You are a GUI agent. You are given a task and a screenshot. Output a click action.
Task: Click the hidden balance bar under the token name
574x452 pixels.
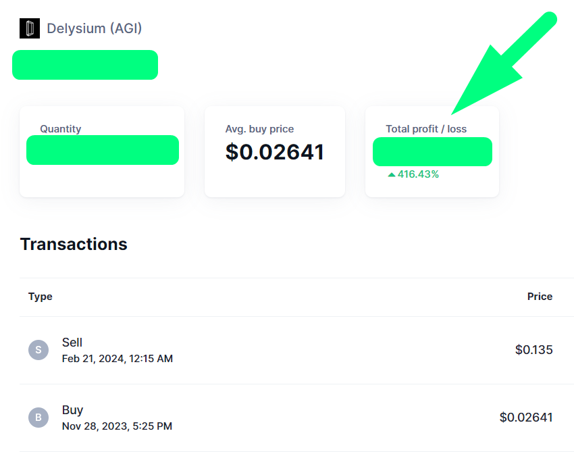click(x=84, y=65)
